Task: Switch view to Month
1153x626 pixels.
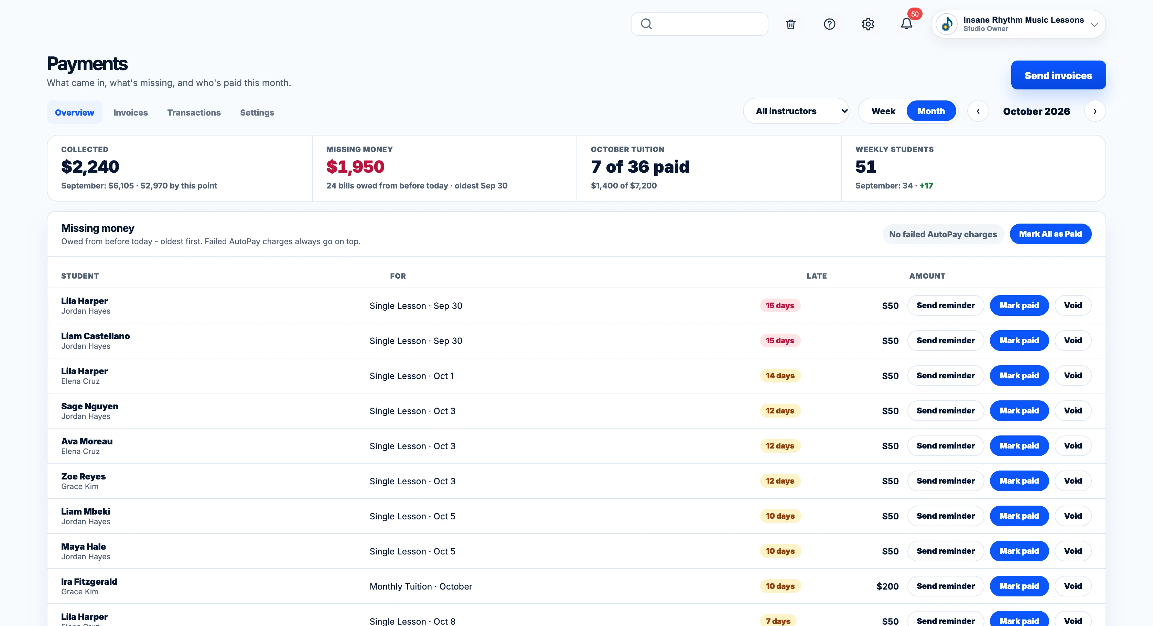Action: (x=931, y=111)
